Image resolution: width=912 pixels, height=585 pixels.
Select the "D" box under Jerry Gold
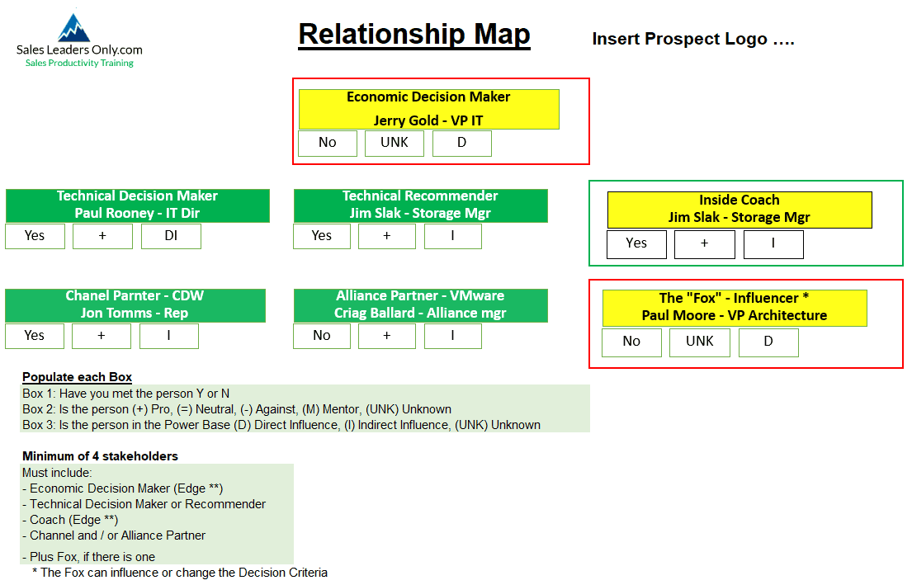point(461,143)
